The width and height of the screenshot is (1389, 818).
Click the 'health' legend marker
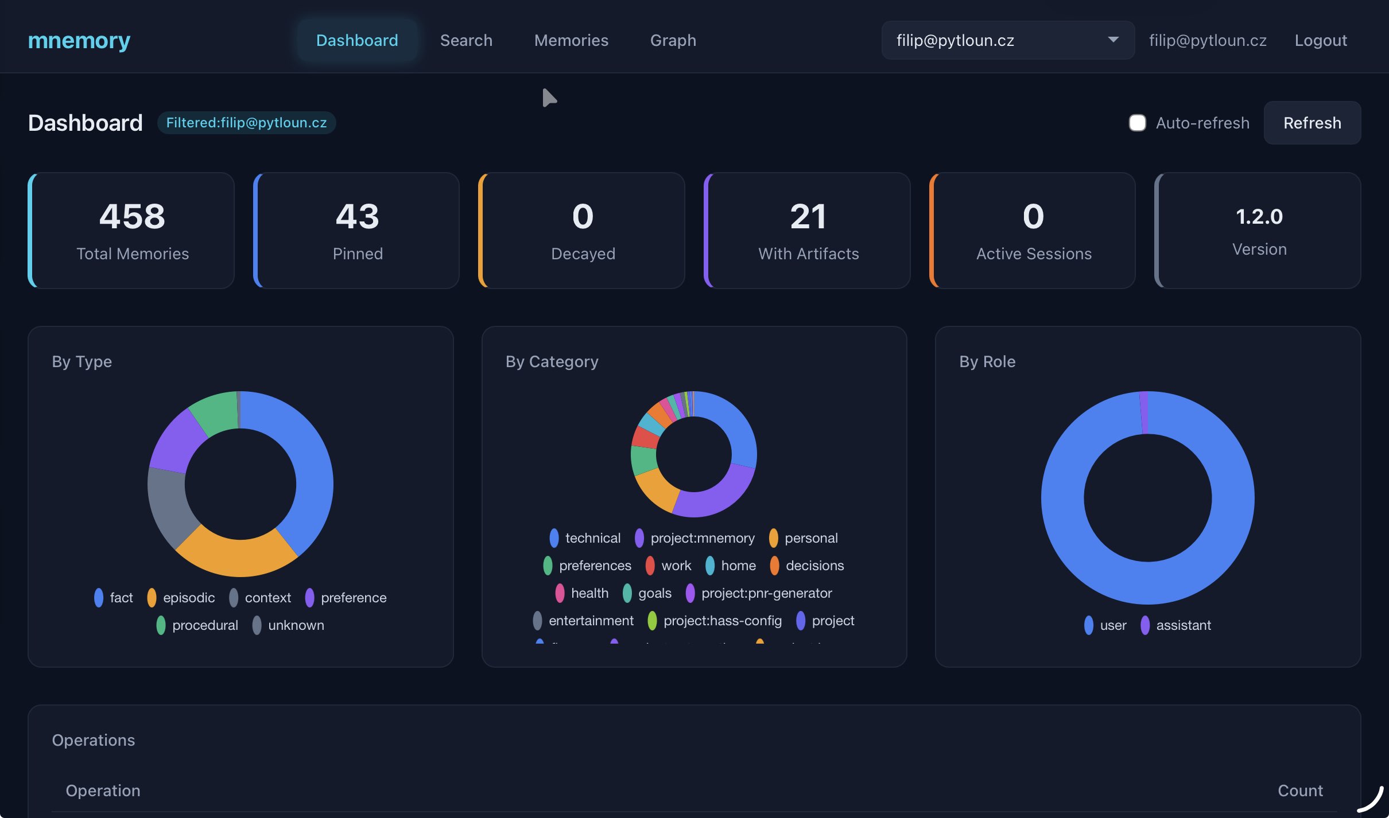click(561, 593)
